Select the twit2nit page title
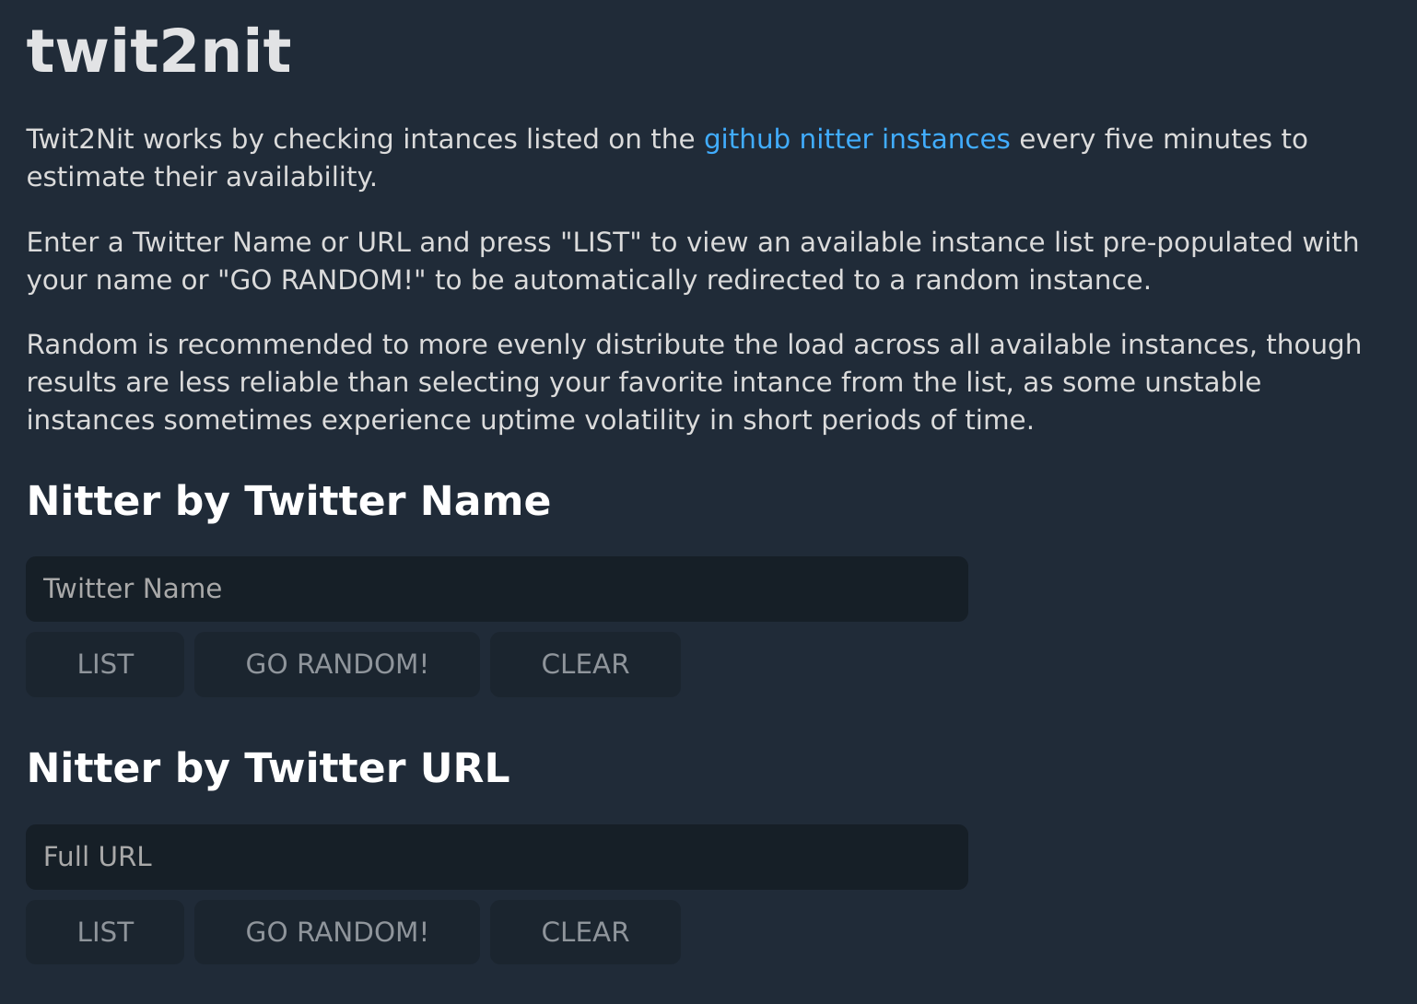 tap(158, 51)
